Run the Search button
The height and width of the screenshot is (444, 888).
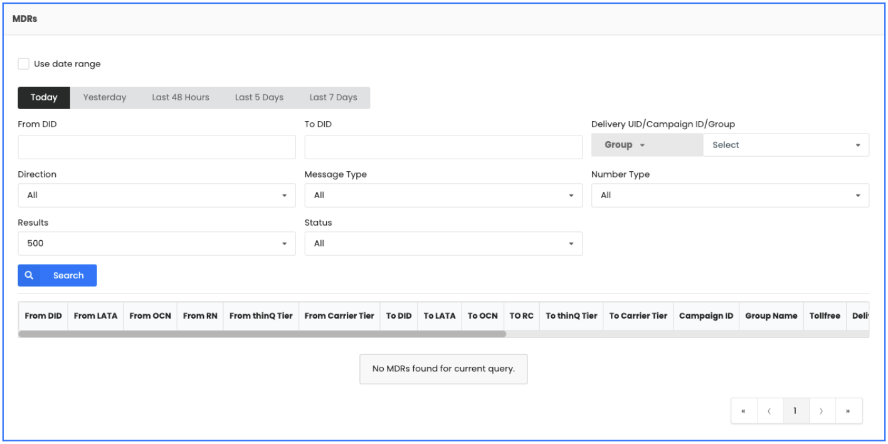click(x=68, y=275)
